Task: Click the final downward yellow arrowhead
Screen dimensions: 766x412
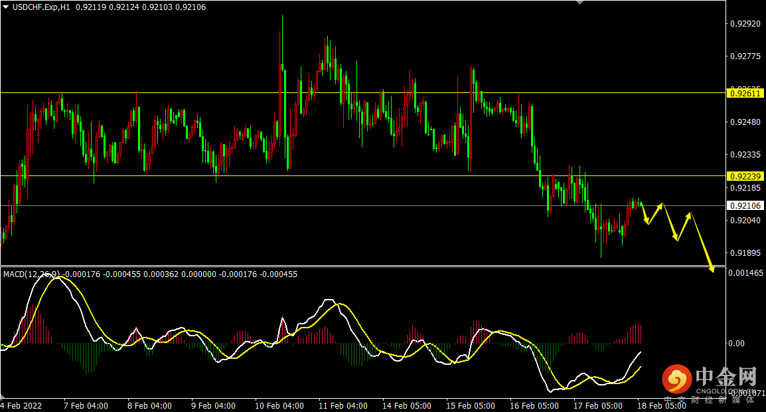Action: pos(712,269)
